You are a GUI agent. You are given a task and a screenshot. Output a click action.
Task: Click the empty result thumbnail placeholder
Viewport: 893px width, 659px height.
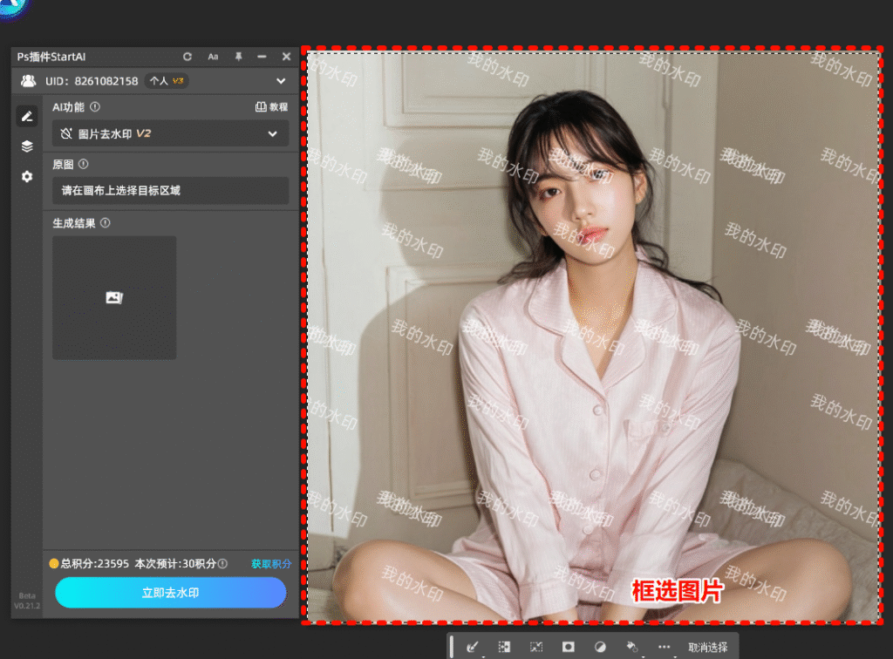coord(114,297)
